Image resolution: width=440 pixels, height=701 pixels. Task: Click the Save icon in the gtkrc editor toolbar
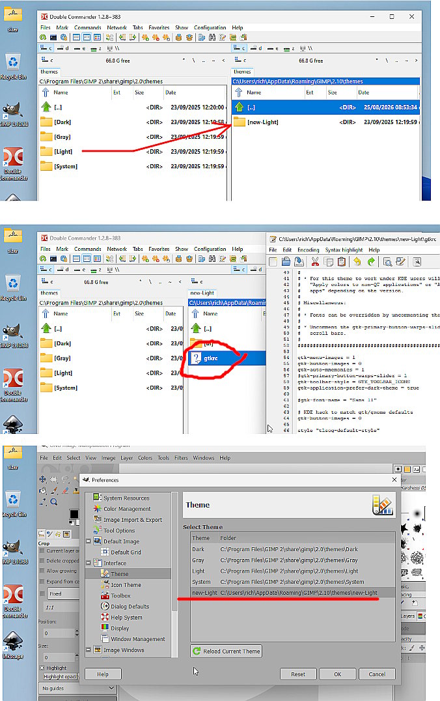click(x=299, y=261)
